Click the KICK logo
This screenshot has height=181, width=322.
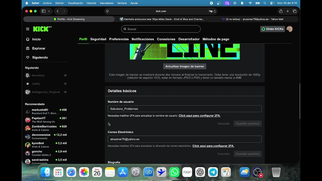point(42,29)
